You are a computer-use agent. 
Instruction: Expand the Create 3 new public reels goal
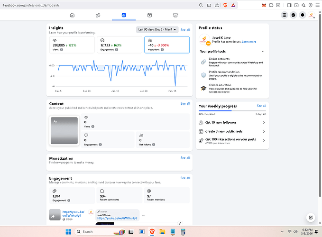pos(264,131)
